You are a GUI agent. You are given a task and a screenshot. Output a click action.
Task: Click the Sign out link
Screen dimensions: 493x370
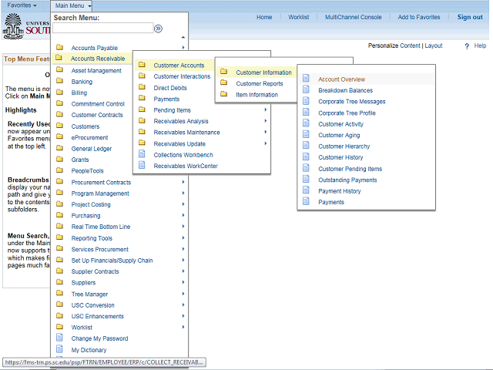click(x=470, y=17)
